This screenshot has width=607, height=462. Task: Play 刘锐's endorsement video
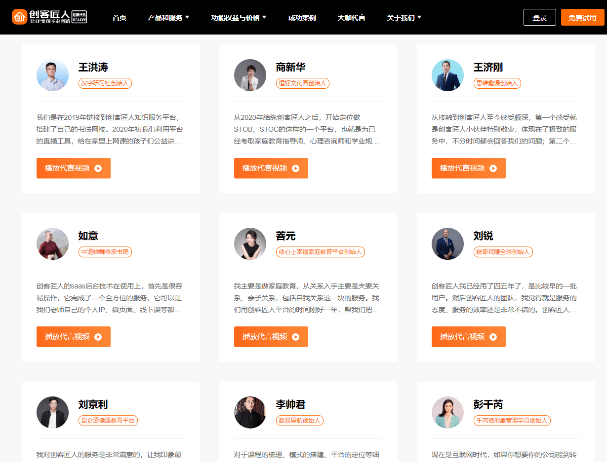(469, 337)
